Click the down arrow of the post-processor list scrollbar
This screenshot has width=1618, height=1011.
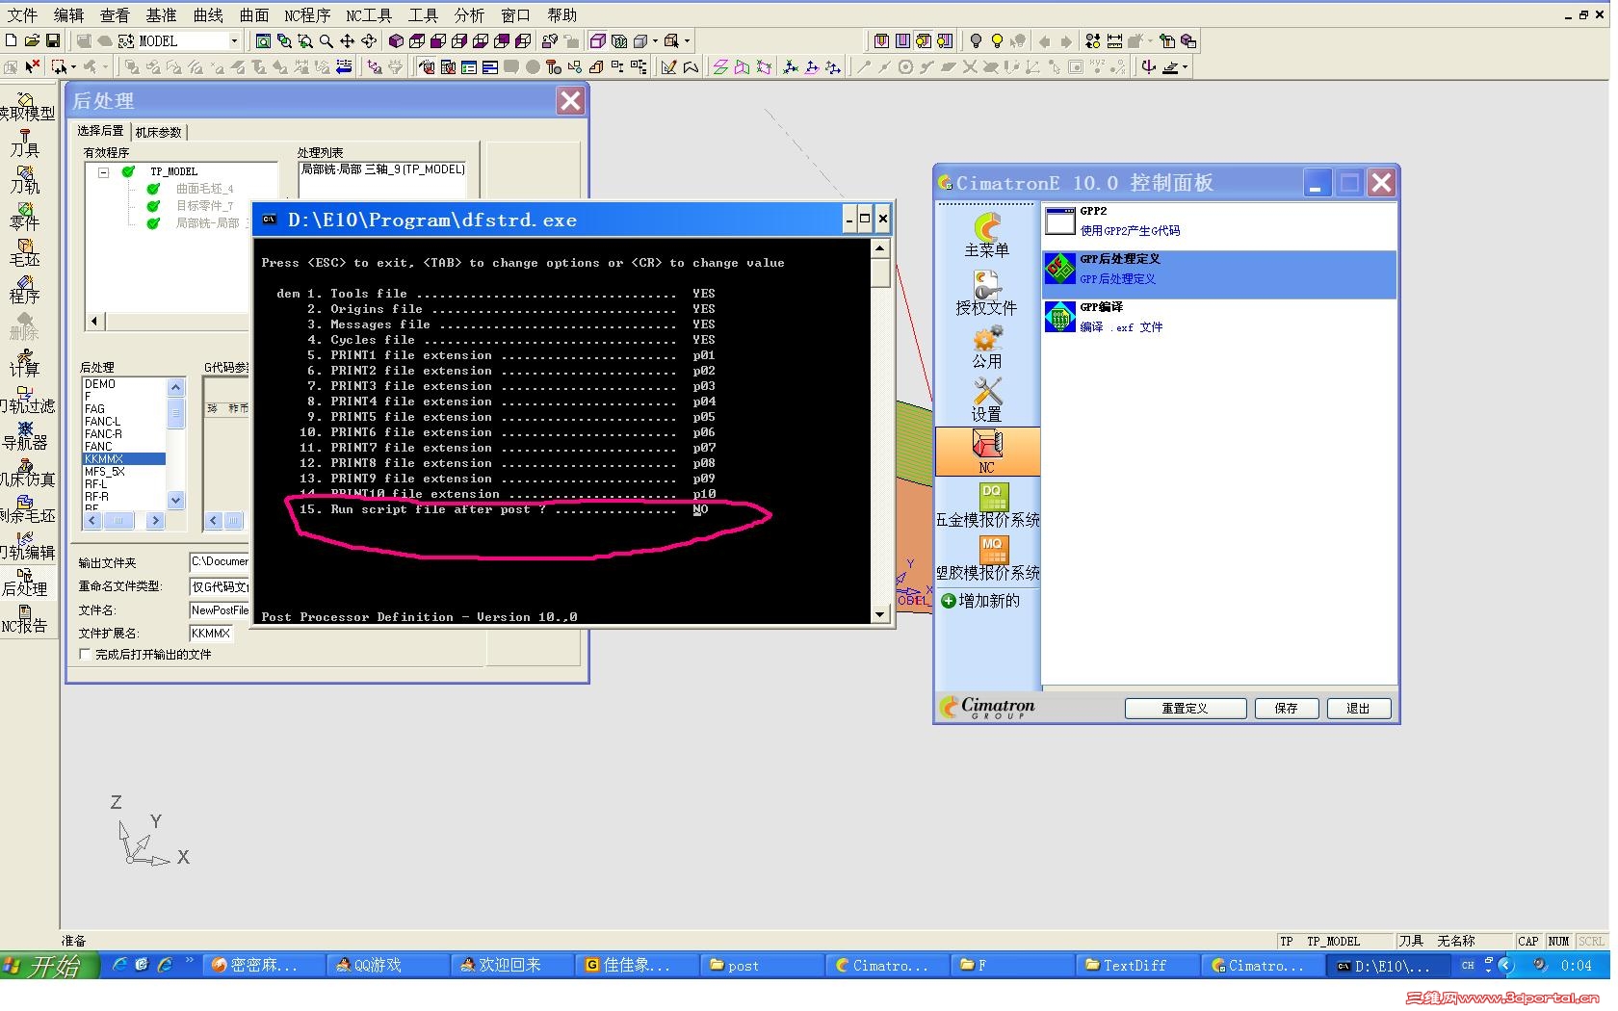tap(175, 500)
